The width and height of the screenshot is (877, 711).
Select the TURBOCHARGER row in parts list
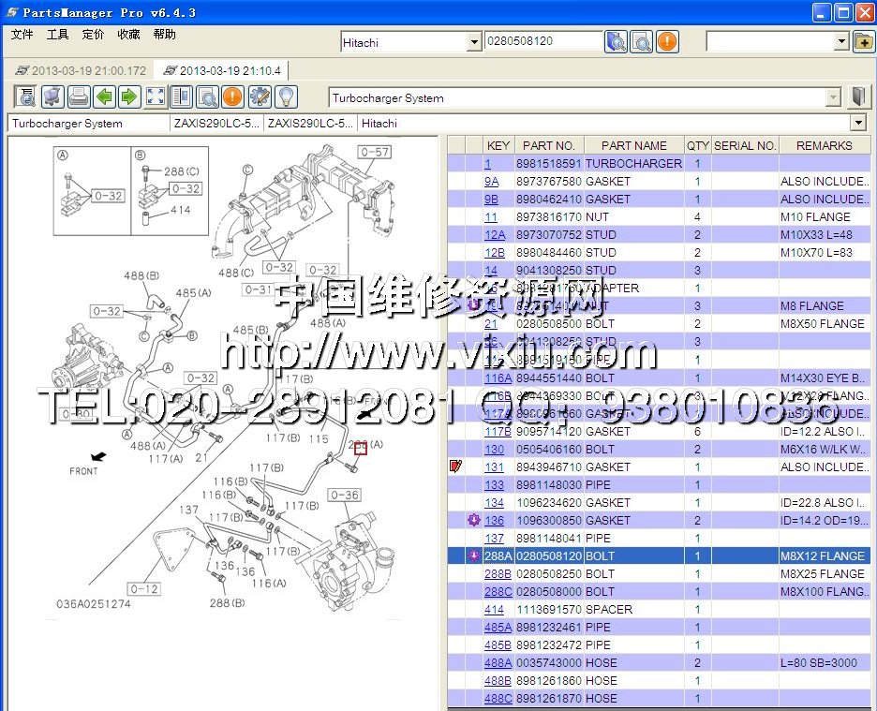coord(633,163)
